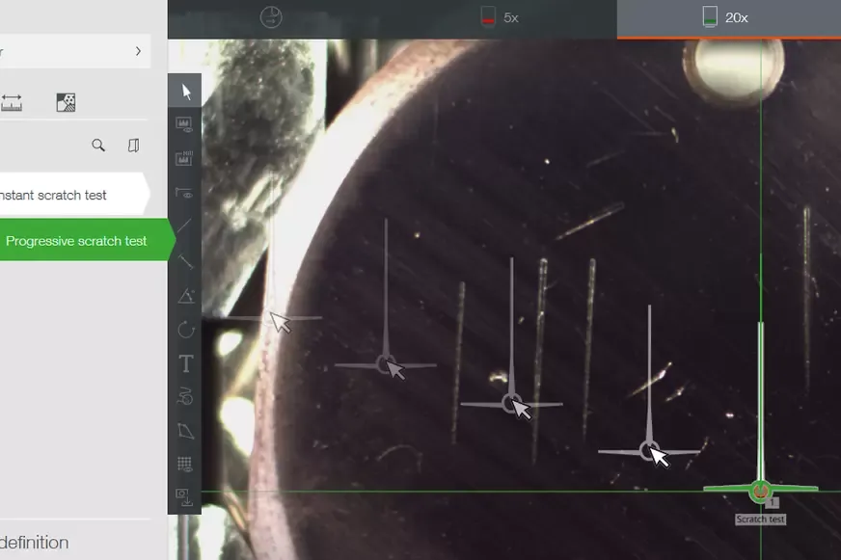Click the 'Scratch test' label under marker
841x560 pixels.
pyautogui.click(x=760, y=520)
